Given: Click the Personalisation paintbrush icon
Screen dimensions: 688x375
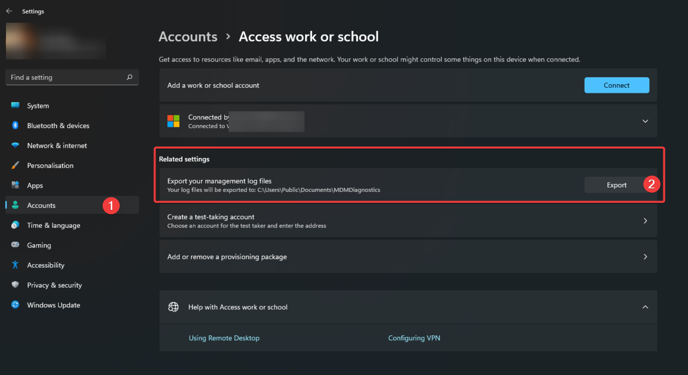Looking at the screenshot, I should 15,165.
